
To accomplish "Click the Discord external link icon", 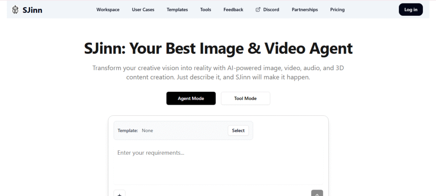I will click(258, 9).
